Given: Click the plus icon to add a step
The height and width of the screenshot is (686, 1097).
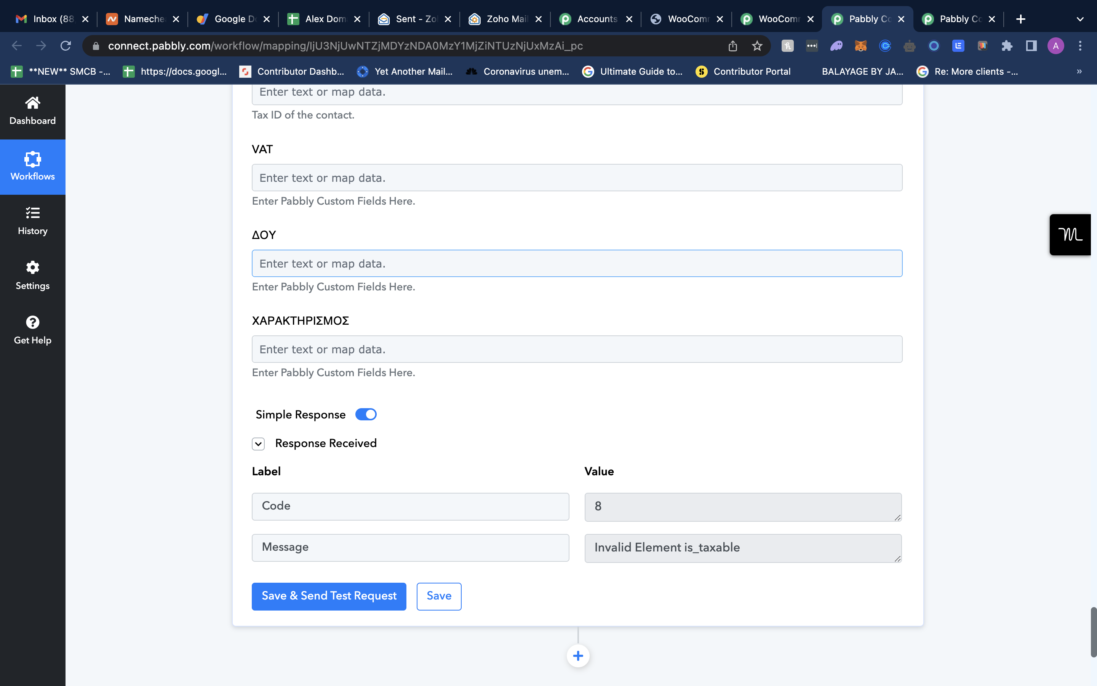Looking at the screenshot, I should (x=578, y=656).
